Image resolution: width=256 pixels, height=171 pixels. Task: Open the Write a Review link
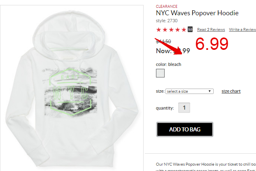(242, 30)
